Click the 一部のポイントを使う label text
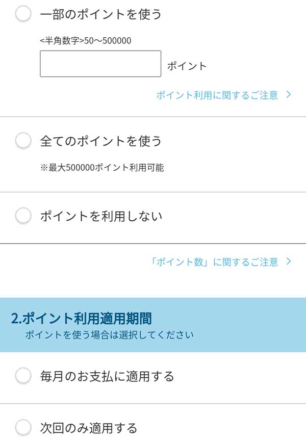Image resolution: width=306 pixels, height=441 pixels. pos(100,14)
